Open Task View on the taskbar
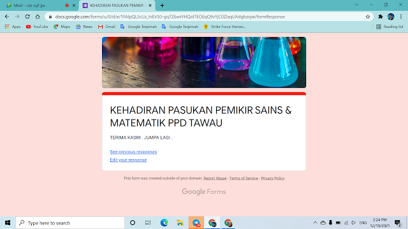The image size is (408, 229). [148, 223]
